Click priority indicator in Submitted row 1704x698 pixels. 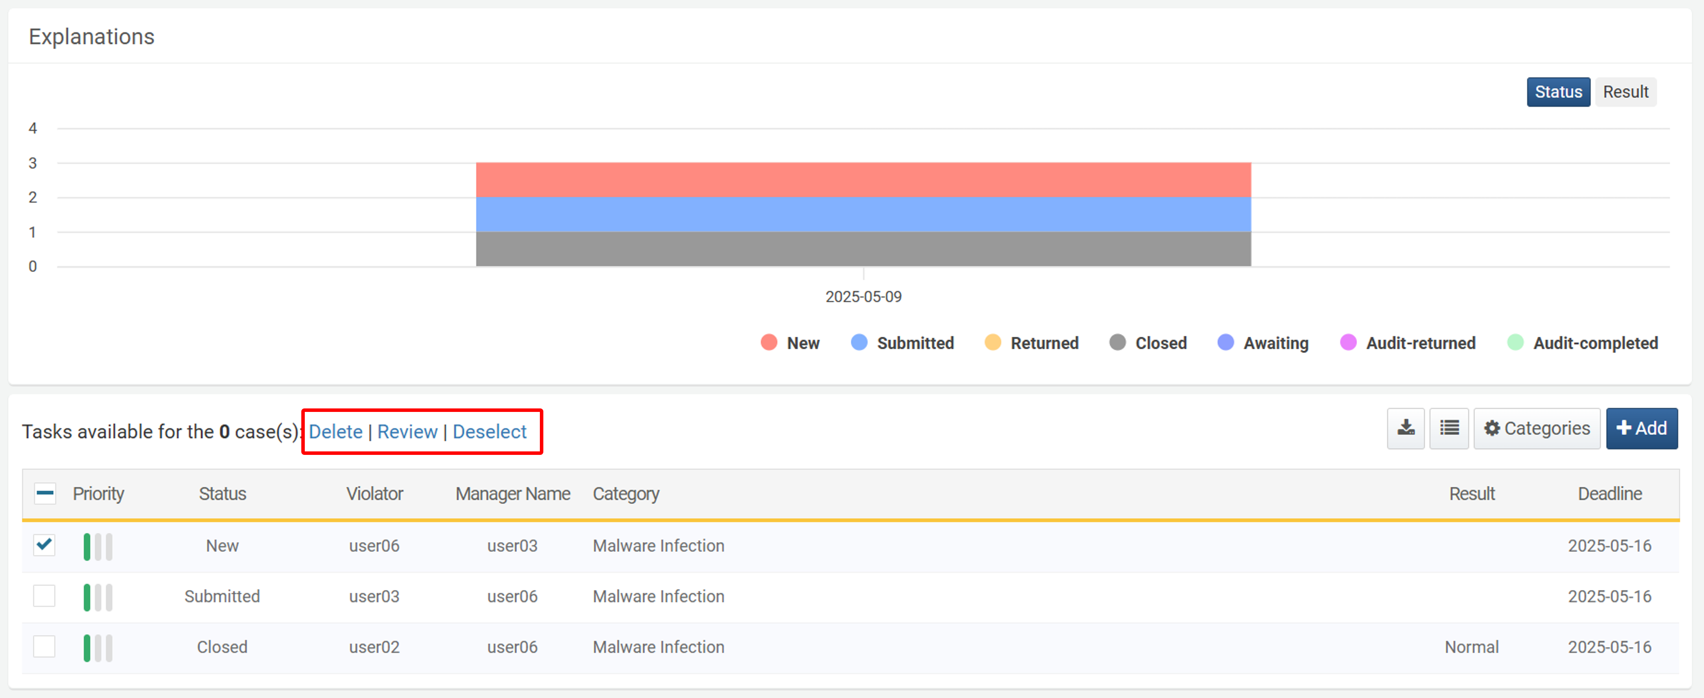tap(98, 597)
